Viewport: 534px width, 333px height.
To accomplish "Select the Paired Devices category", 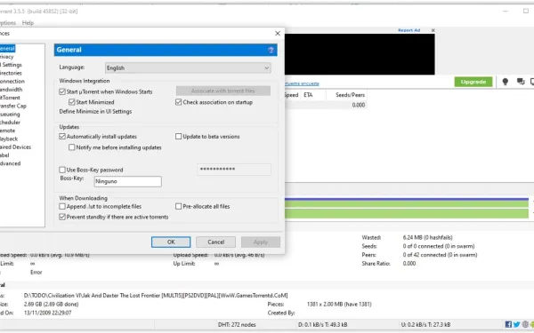I will tap(15, 147).
